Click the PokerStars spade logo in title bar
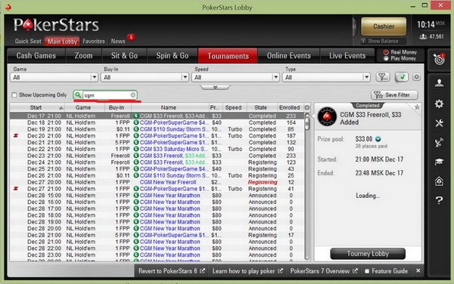 (8, 7)
